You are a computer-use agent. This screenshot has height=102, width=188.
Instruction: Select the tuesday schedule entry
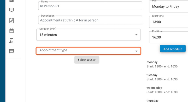click(162, 77)
